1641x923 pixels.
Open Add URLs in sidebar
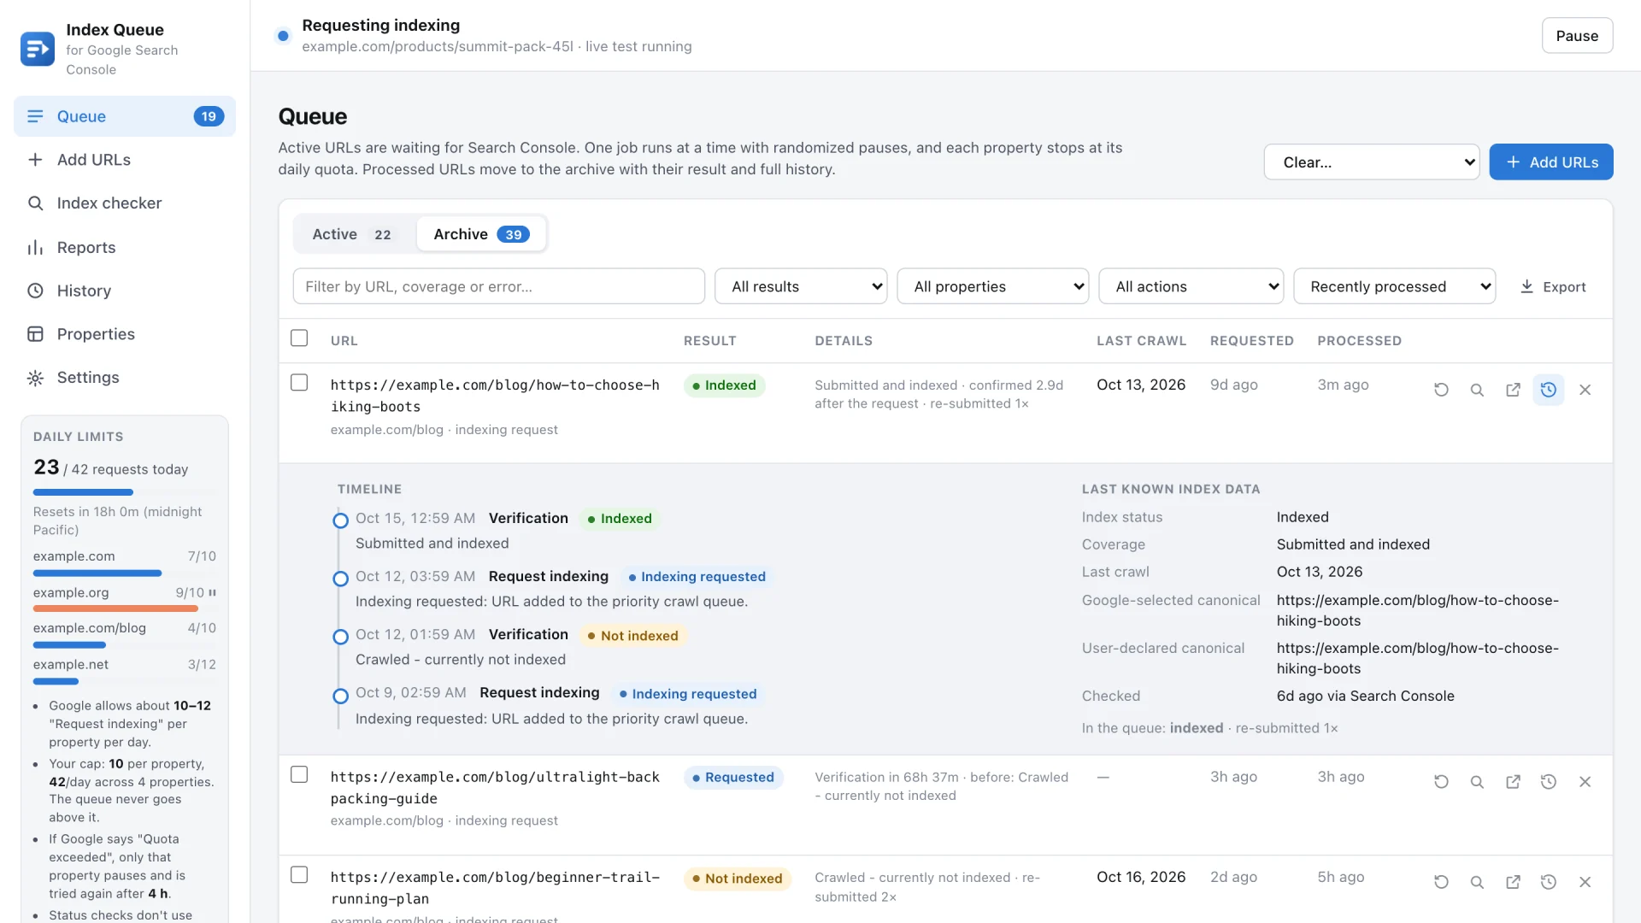[x=125, y=160]
